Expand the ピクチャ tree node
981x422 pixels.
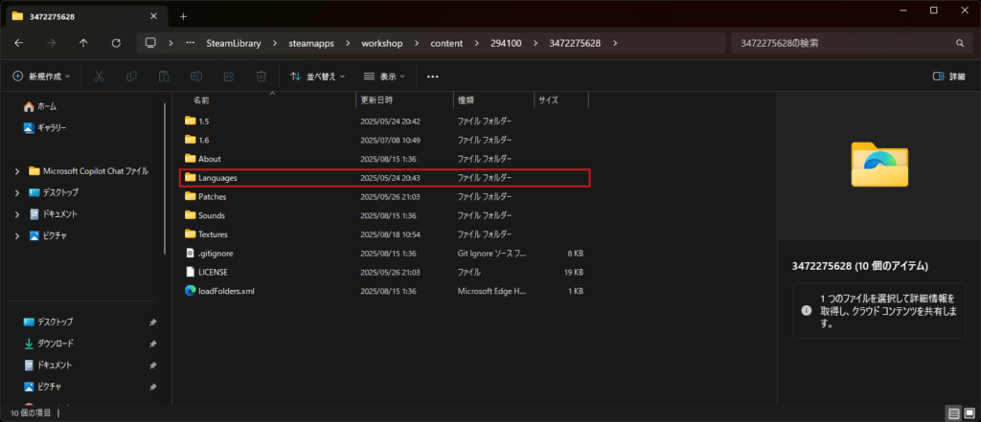pyautogui.click(x=17, y=235)
